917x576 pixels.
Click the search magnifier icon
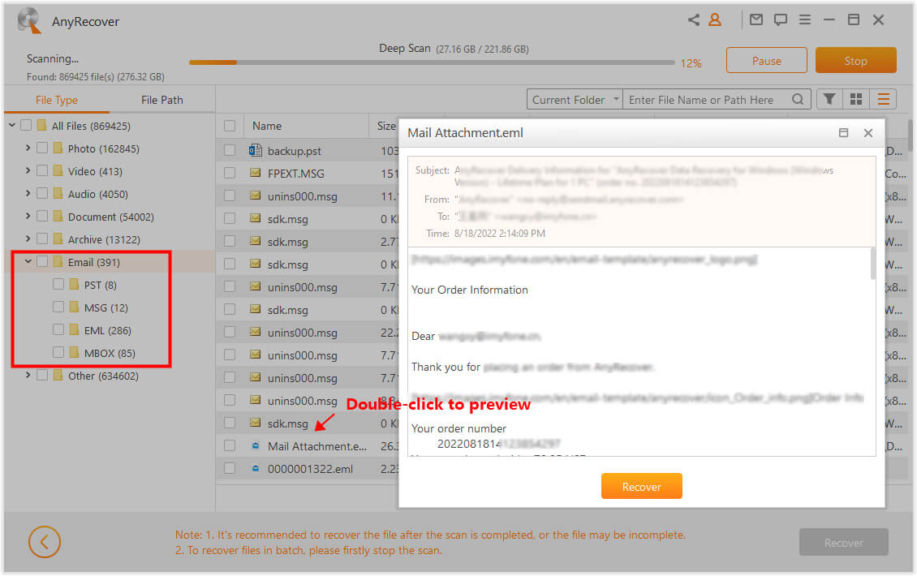coord(798,100)
